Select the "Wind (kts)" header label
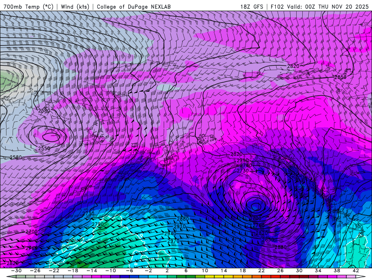Viewport: 372px width, 279px height. click(75, 7)
